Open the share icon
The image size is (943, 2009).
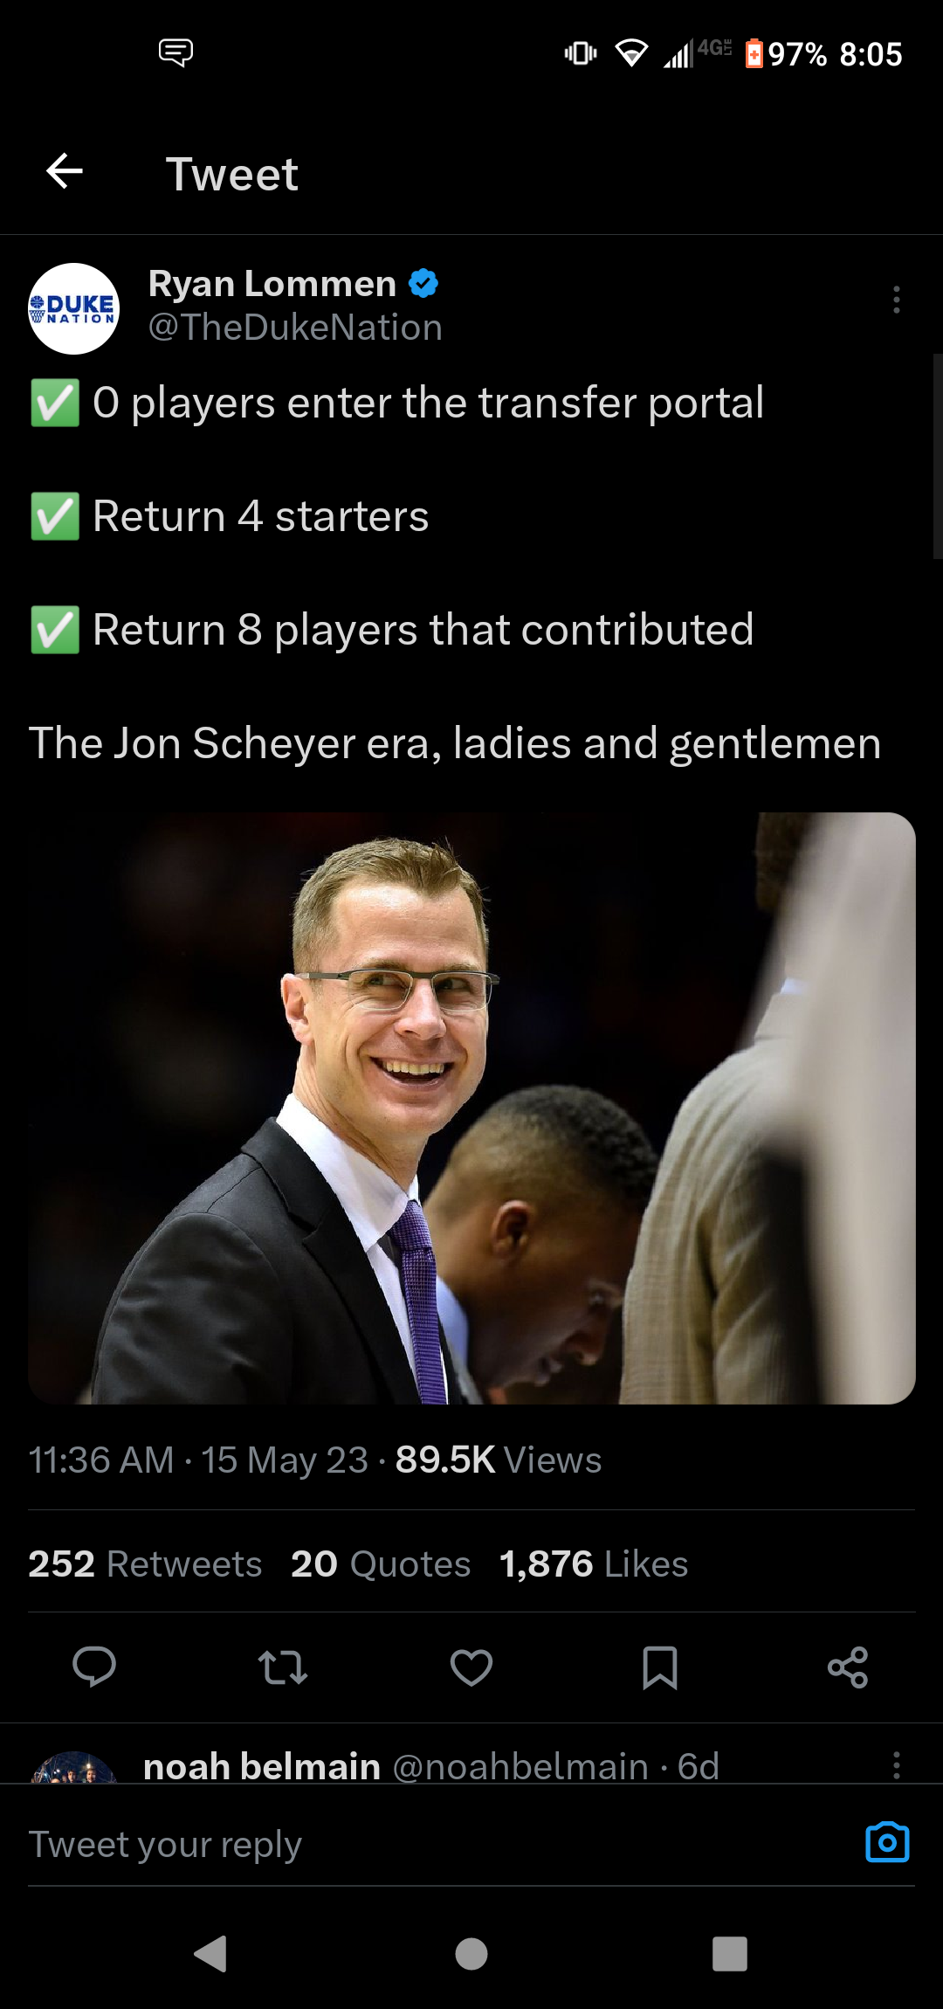click(848, 1667)
